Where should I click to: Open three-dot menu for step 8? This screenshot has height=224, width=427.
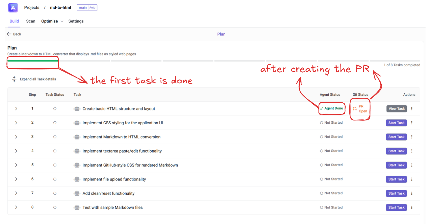tap(412, 208)
